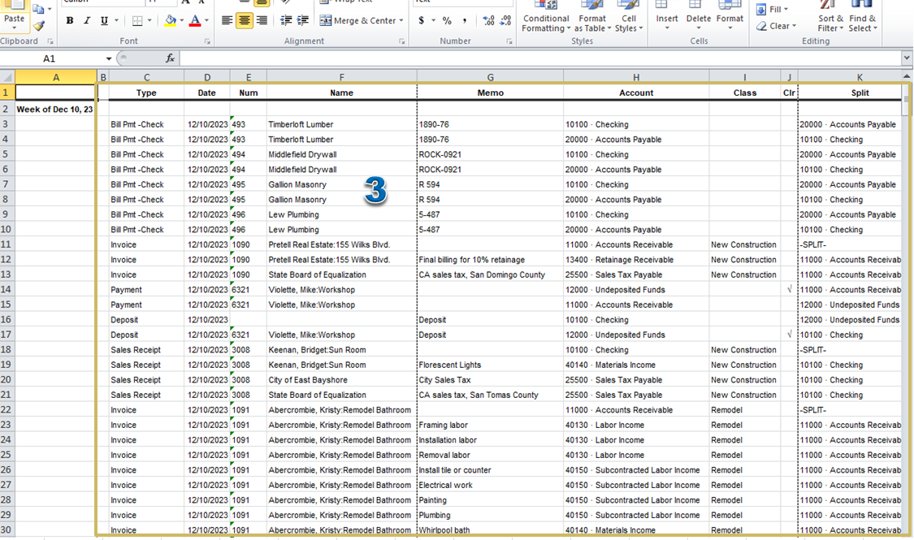Screen dimensions: 914x540
Task: Apply bold formatting to selection
Action: tap(69, 20)
